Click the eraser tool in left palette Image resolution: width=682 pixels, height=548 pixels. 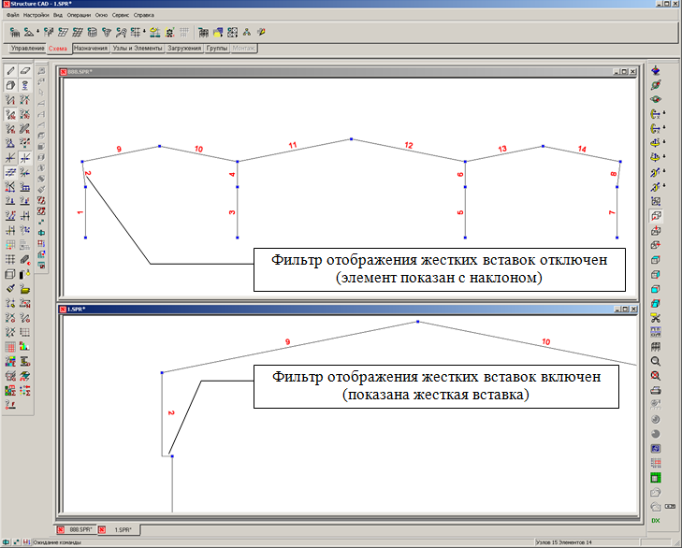coord(25,70)
